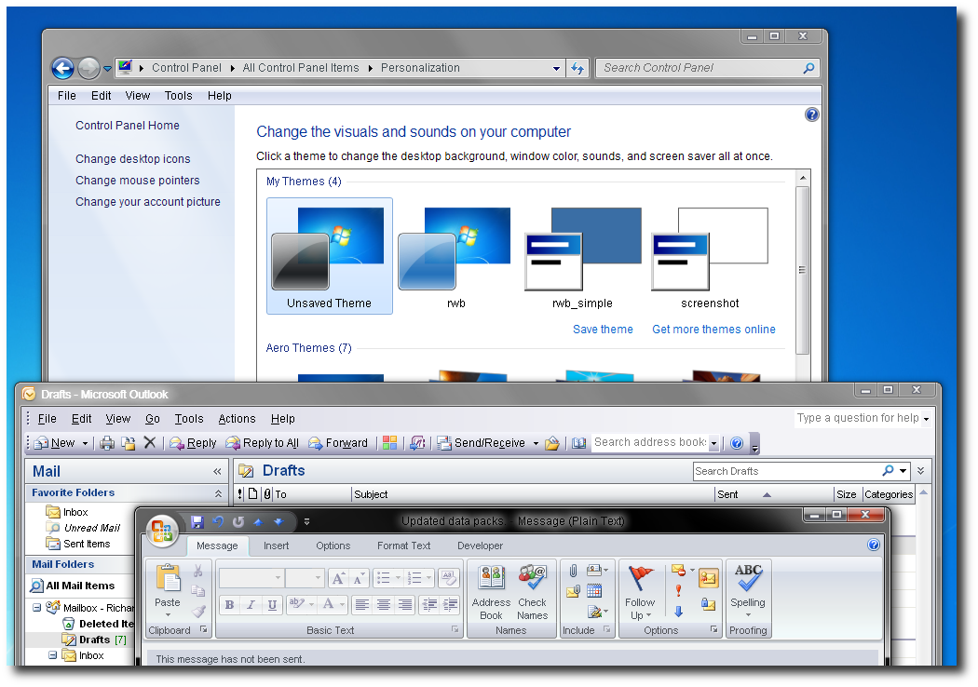Collapse the Mail navigation pane
Viewport: 978px width, 687px height.
[217, 471]
